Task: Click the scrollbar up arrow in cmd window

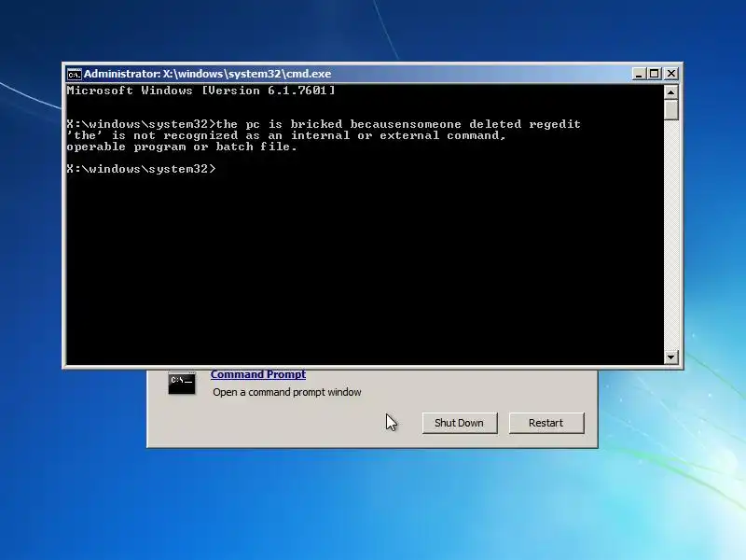Action: click(x=670, y=91)
